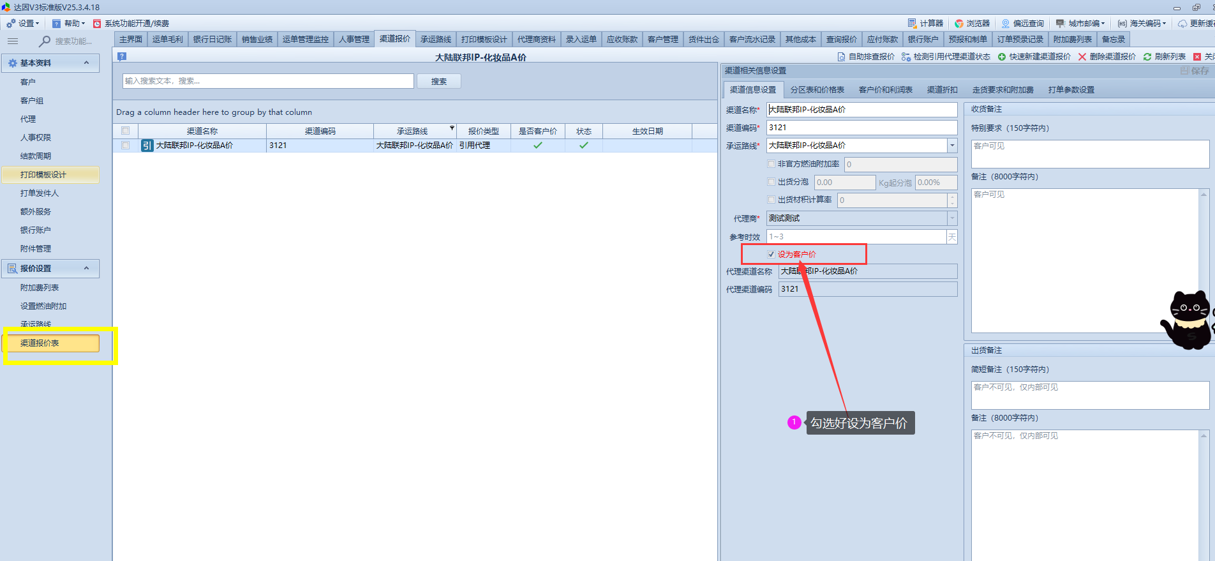The height and width of the screenshot is (561, 1215).
Task: Click 检测引用代理渠道状态 icon
Action: coord(906,57)
